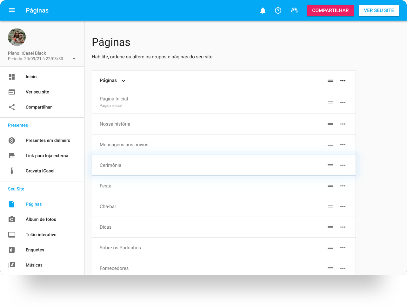Image resolution: width=407 pixels, height=307 pixels.
Task: Open Página Inicial more options
Action: [343, 102]
